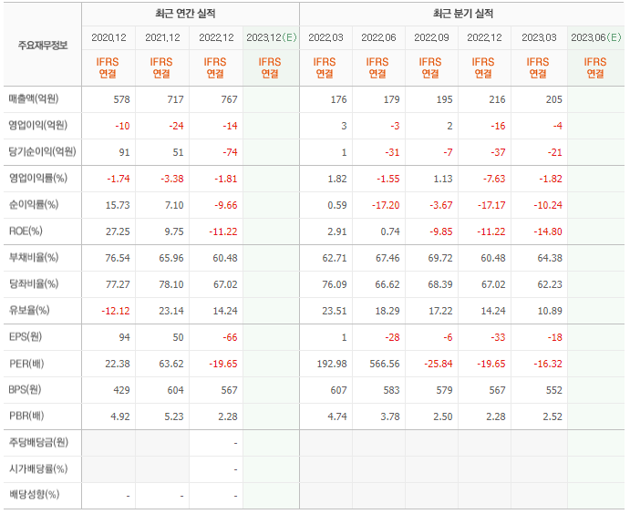Click the BPS value 552

[554, 390]
